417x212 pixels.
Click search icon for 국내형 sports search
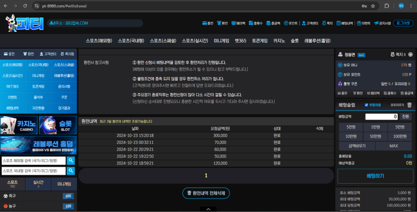click(x=71, y=171)
